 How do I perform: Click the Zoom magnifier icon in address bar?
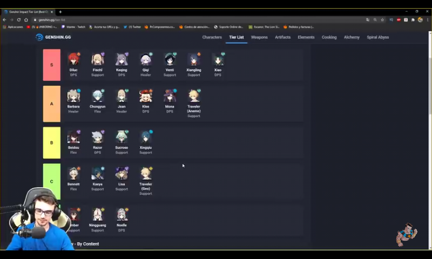point(375,20)
